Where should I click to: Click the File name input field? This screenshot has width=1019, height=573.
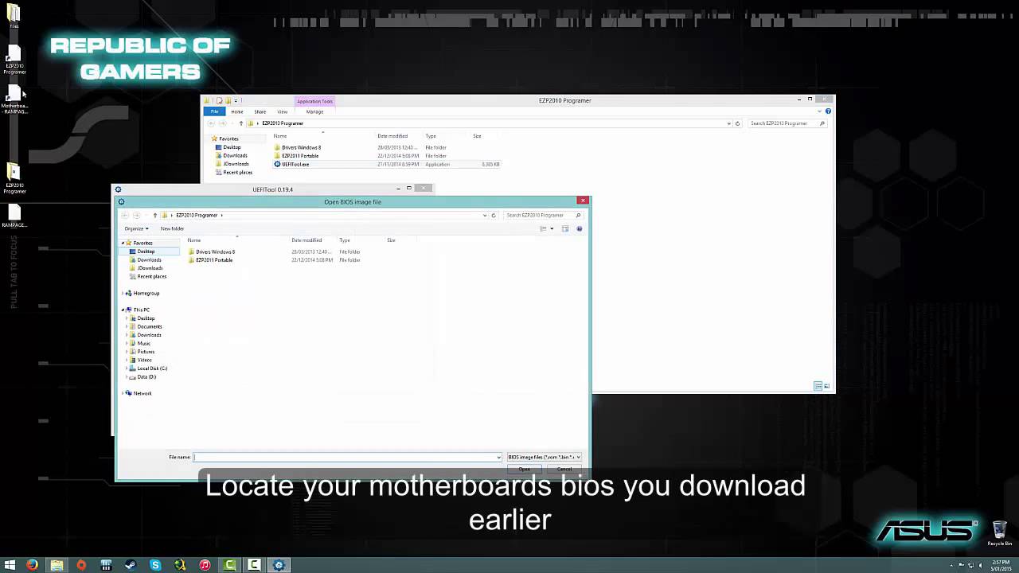[345, 457]
